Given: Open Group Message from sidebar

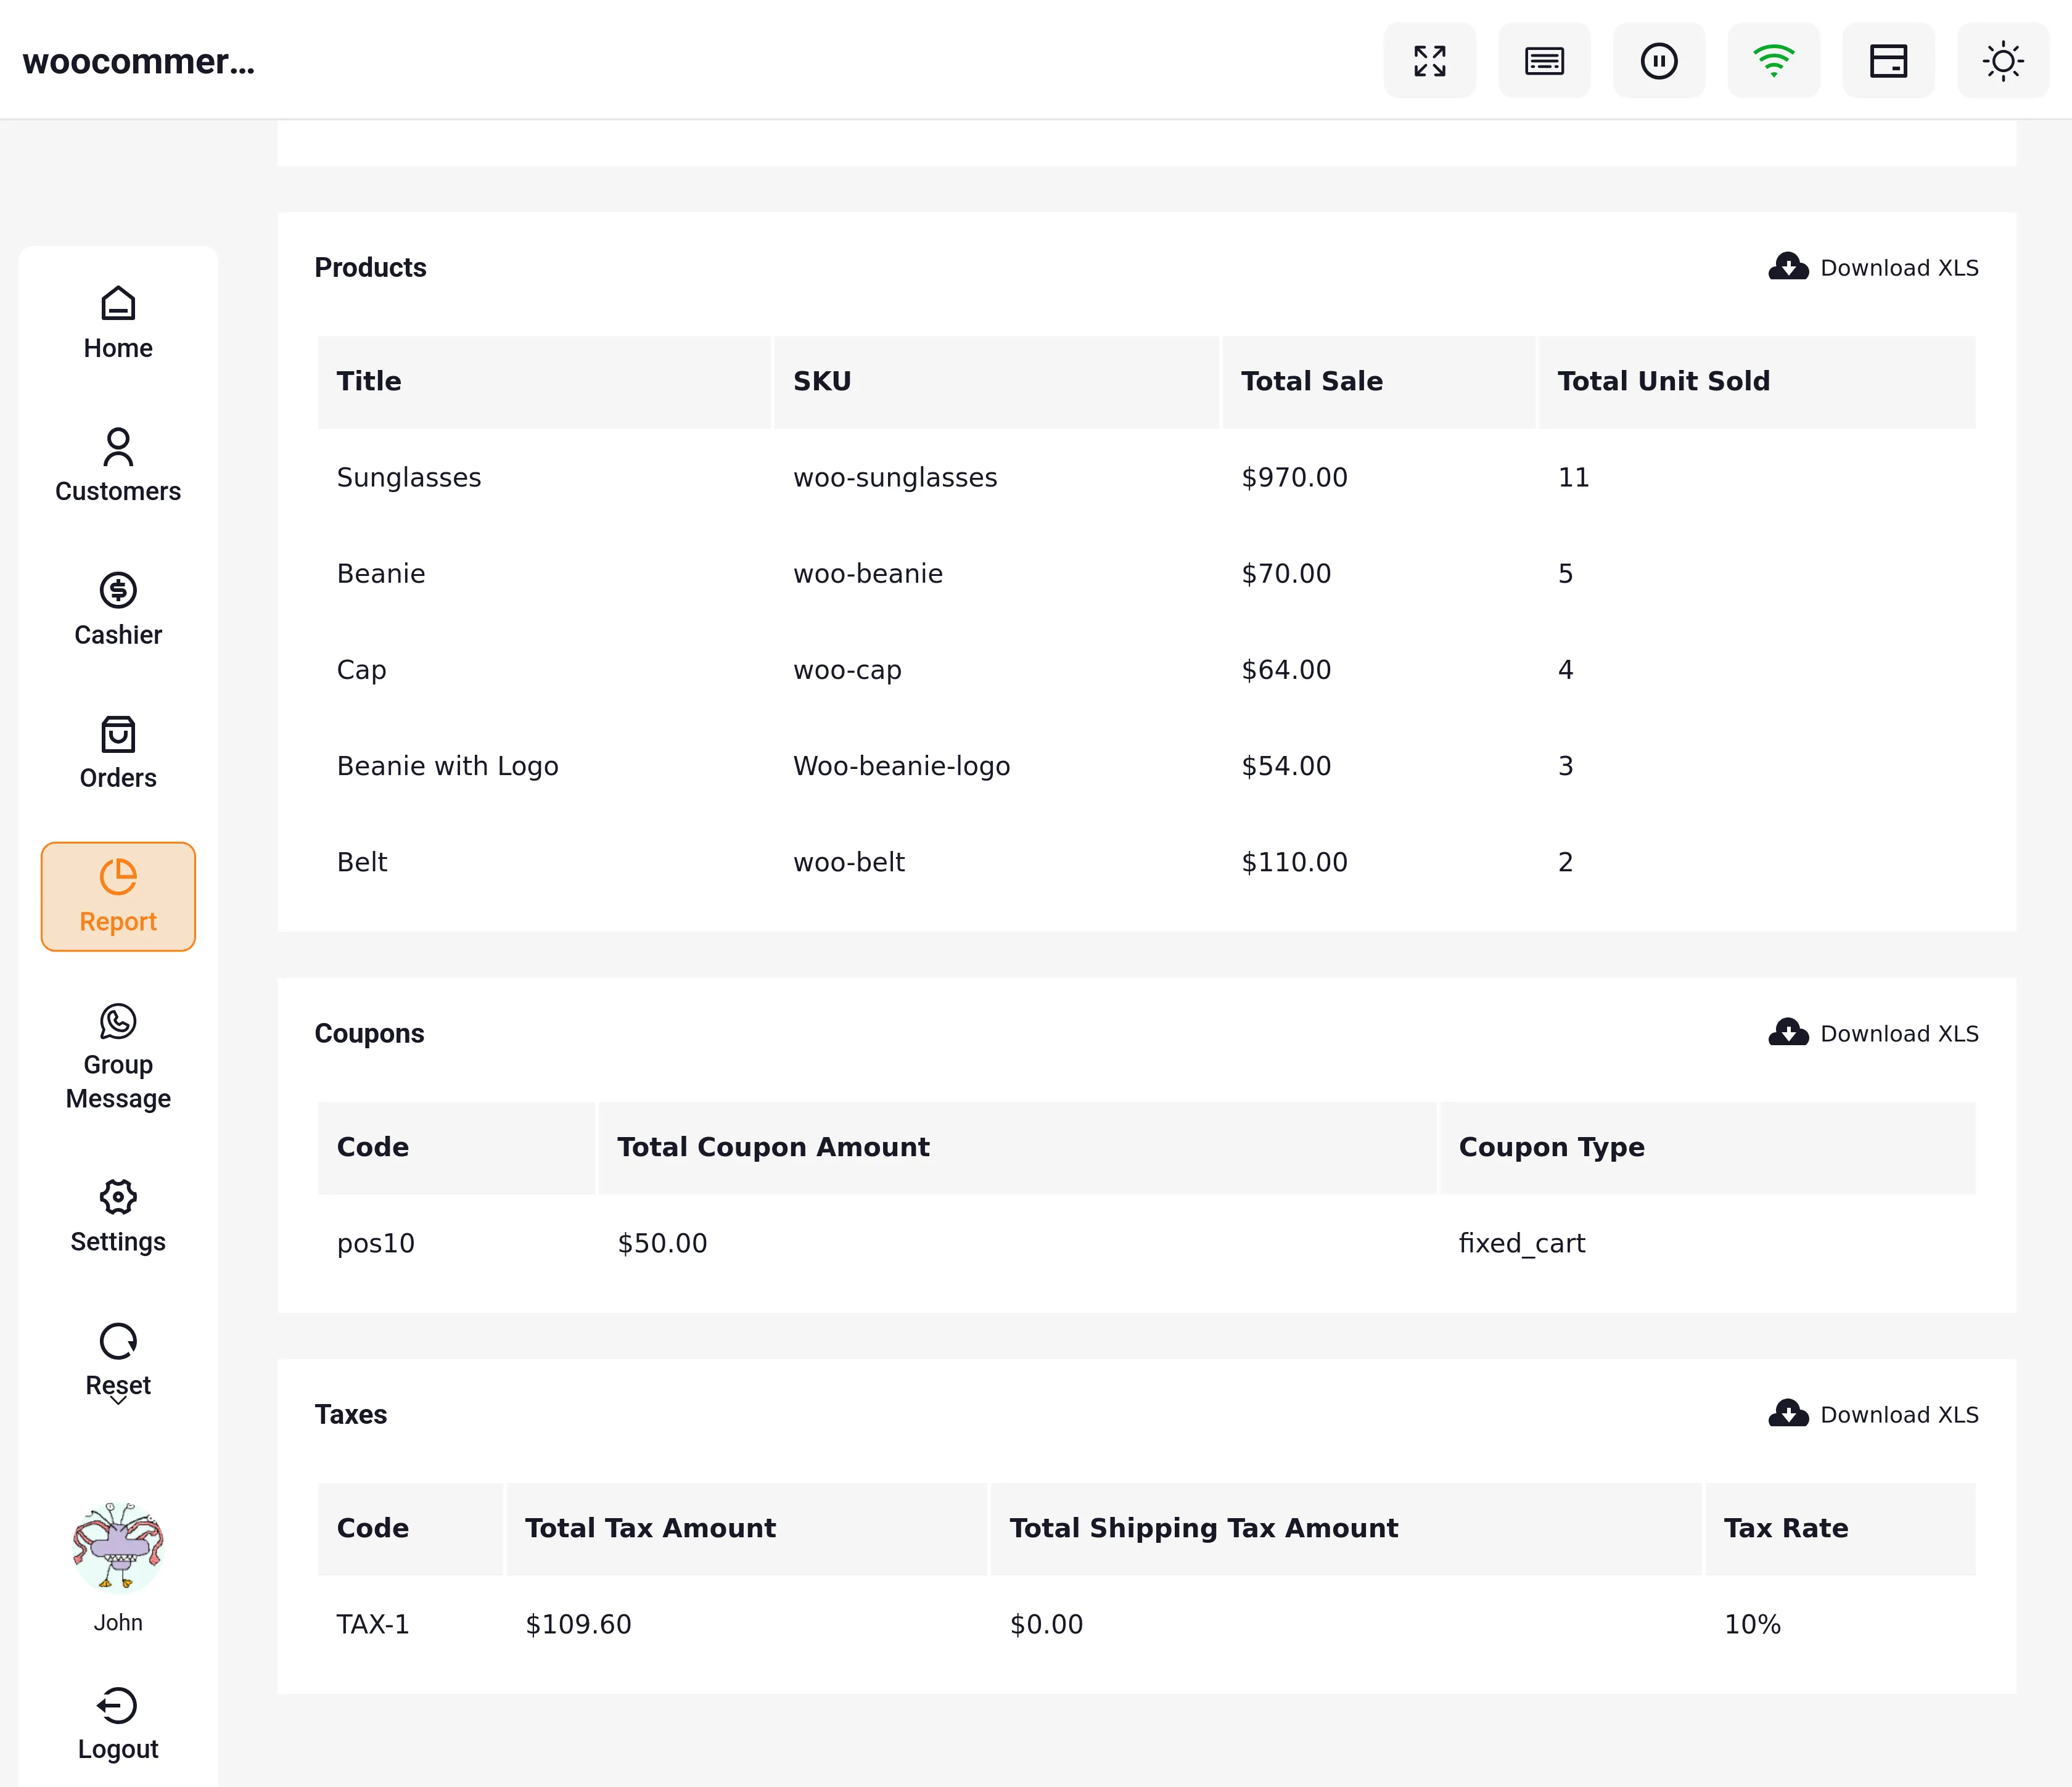Looking at the screenshot, I should [x=118, y=1057].
